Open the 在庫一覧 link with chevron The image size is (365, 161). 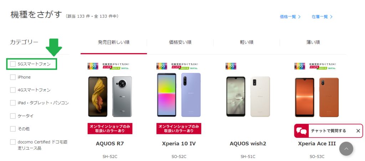(322, 17)
